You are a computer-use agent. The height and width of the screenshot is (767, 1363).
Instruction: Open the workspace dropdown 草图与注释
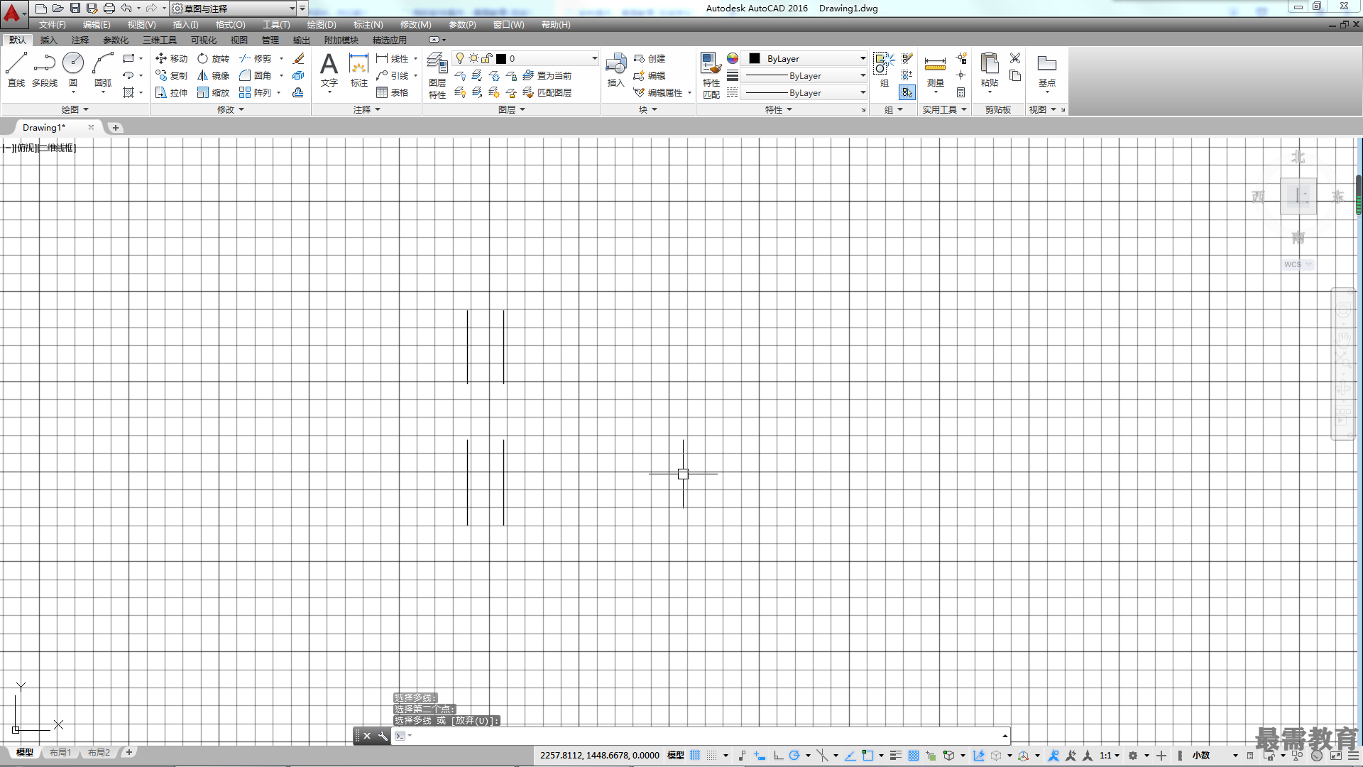coord(234,9)
